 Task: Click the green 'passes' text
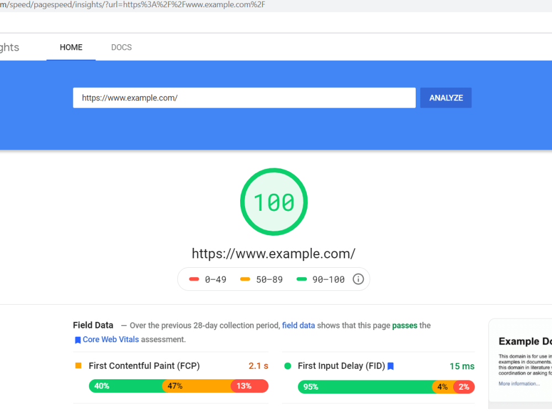(x=405, y=325)
